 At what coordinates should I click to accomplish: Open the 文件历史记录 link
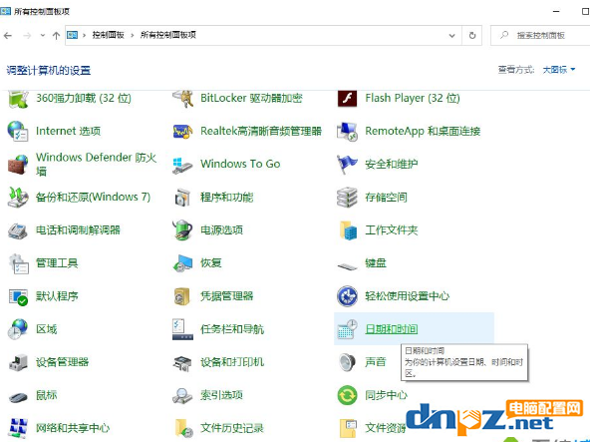[232, 428]
